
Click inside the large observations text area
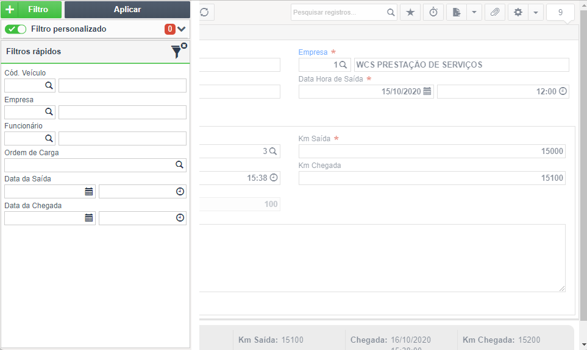click(x=382, y=258)
